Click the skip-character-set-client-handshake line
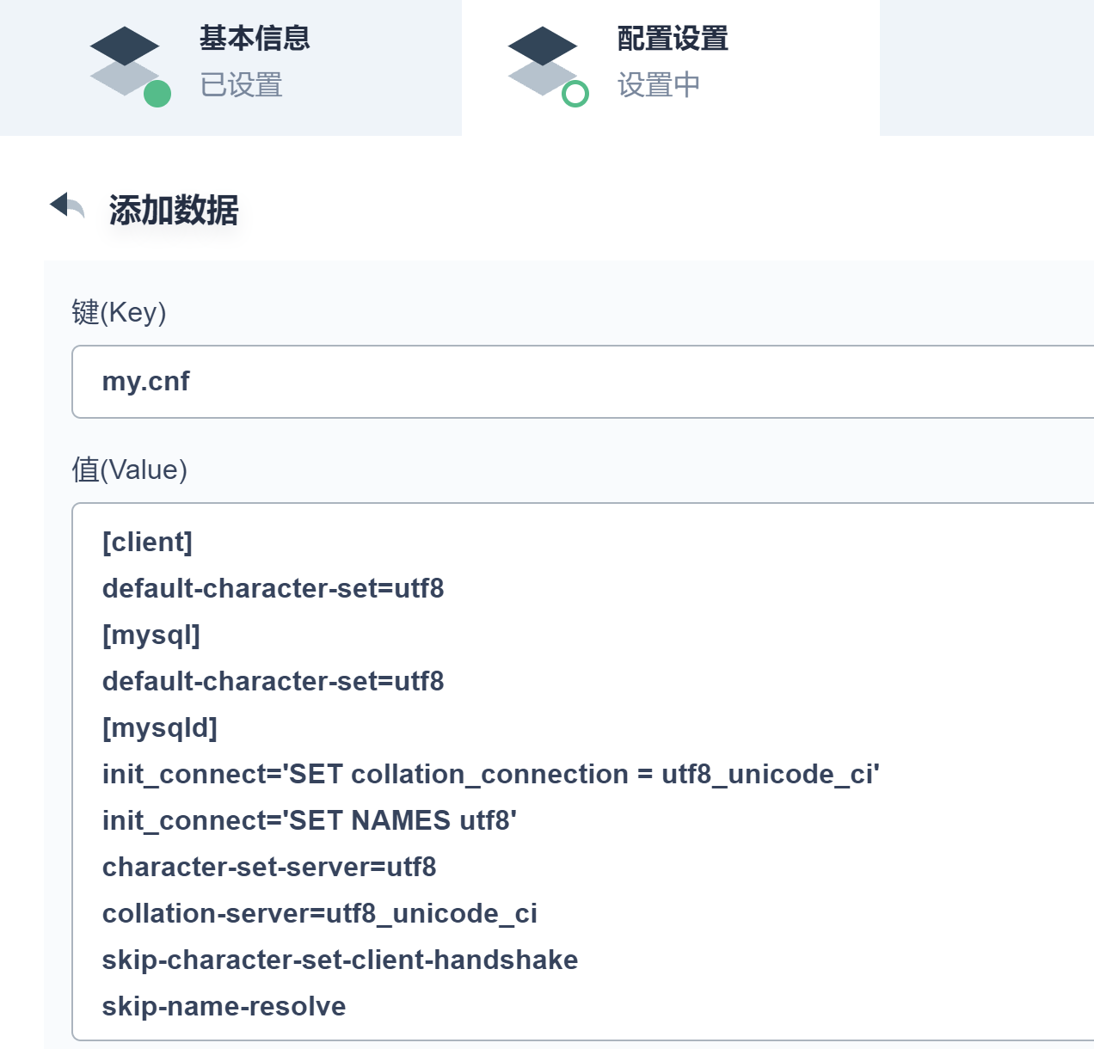This screenshot has width=1094, height=1049. pyautogui.click(x=340, y=960)
